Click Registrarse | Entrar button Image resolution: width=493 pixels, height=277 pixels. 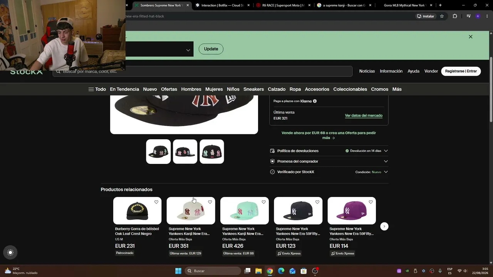click(x=461, y=71)
